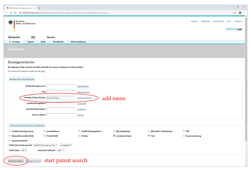
Task: Open the IPC main menu
Action: click(x=33, y=37)
